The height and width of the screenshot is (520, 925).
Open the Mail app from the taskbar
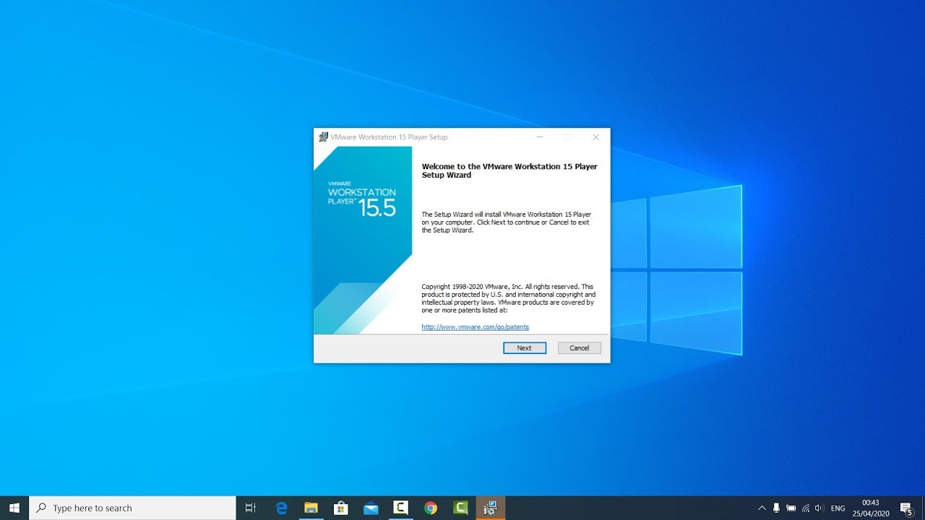[371, 508]
